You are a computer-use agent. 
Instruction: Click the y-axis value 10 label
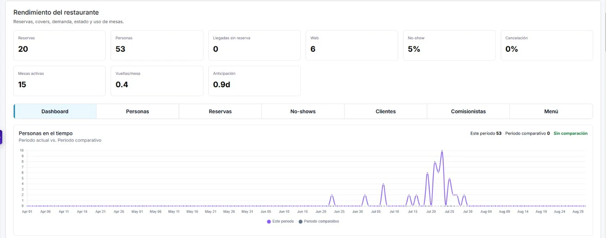coord(22,150)
